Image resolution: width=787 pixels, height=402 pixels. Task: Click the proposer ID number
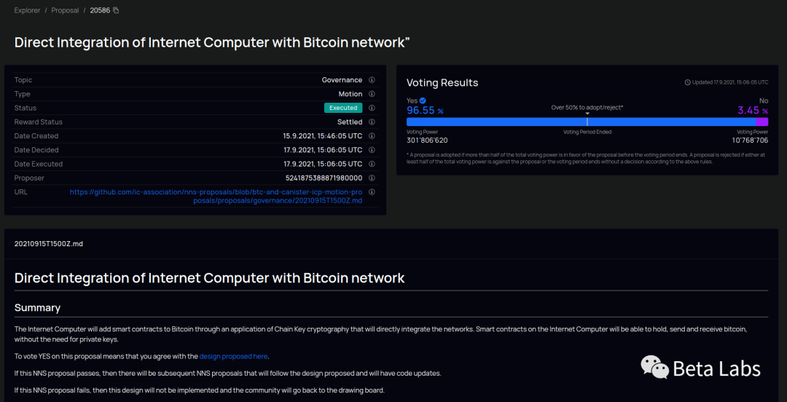tap(324, 178)
